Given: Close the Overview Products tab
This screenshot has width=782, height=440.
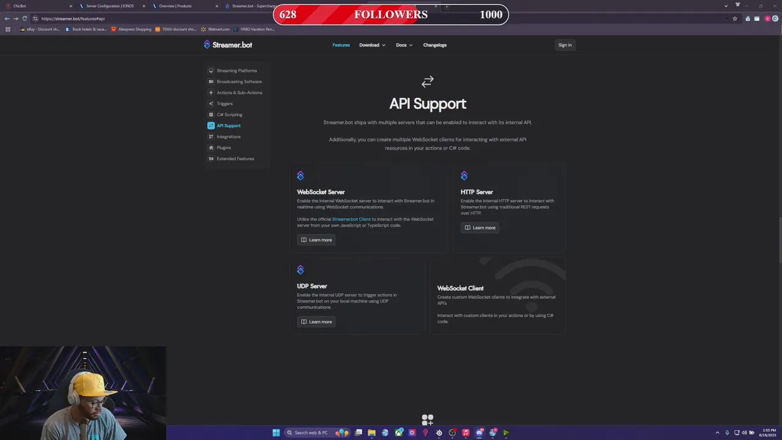Looking at the screenshot, I should [216, 6].
